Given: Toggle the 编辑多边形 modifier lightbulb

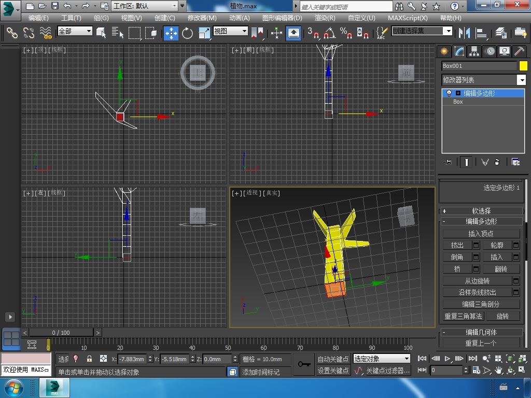Looking at the screenshot, I should point(449,93).
